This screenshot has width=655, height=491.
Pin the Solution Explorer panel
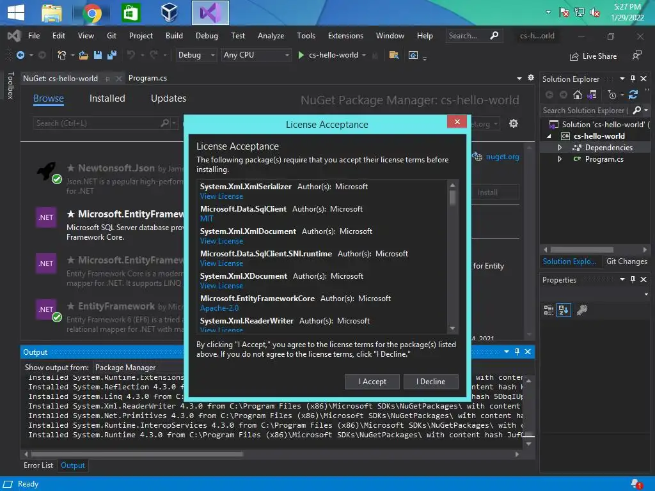pos(633,79)
